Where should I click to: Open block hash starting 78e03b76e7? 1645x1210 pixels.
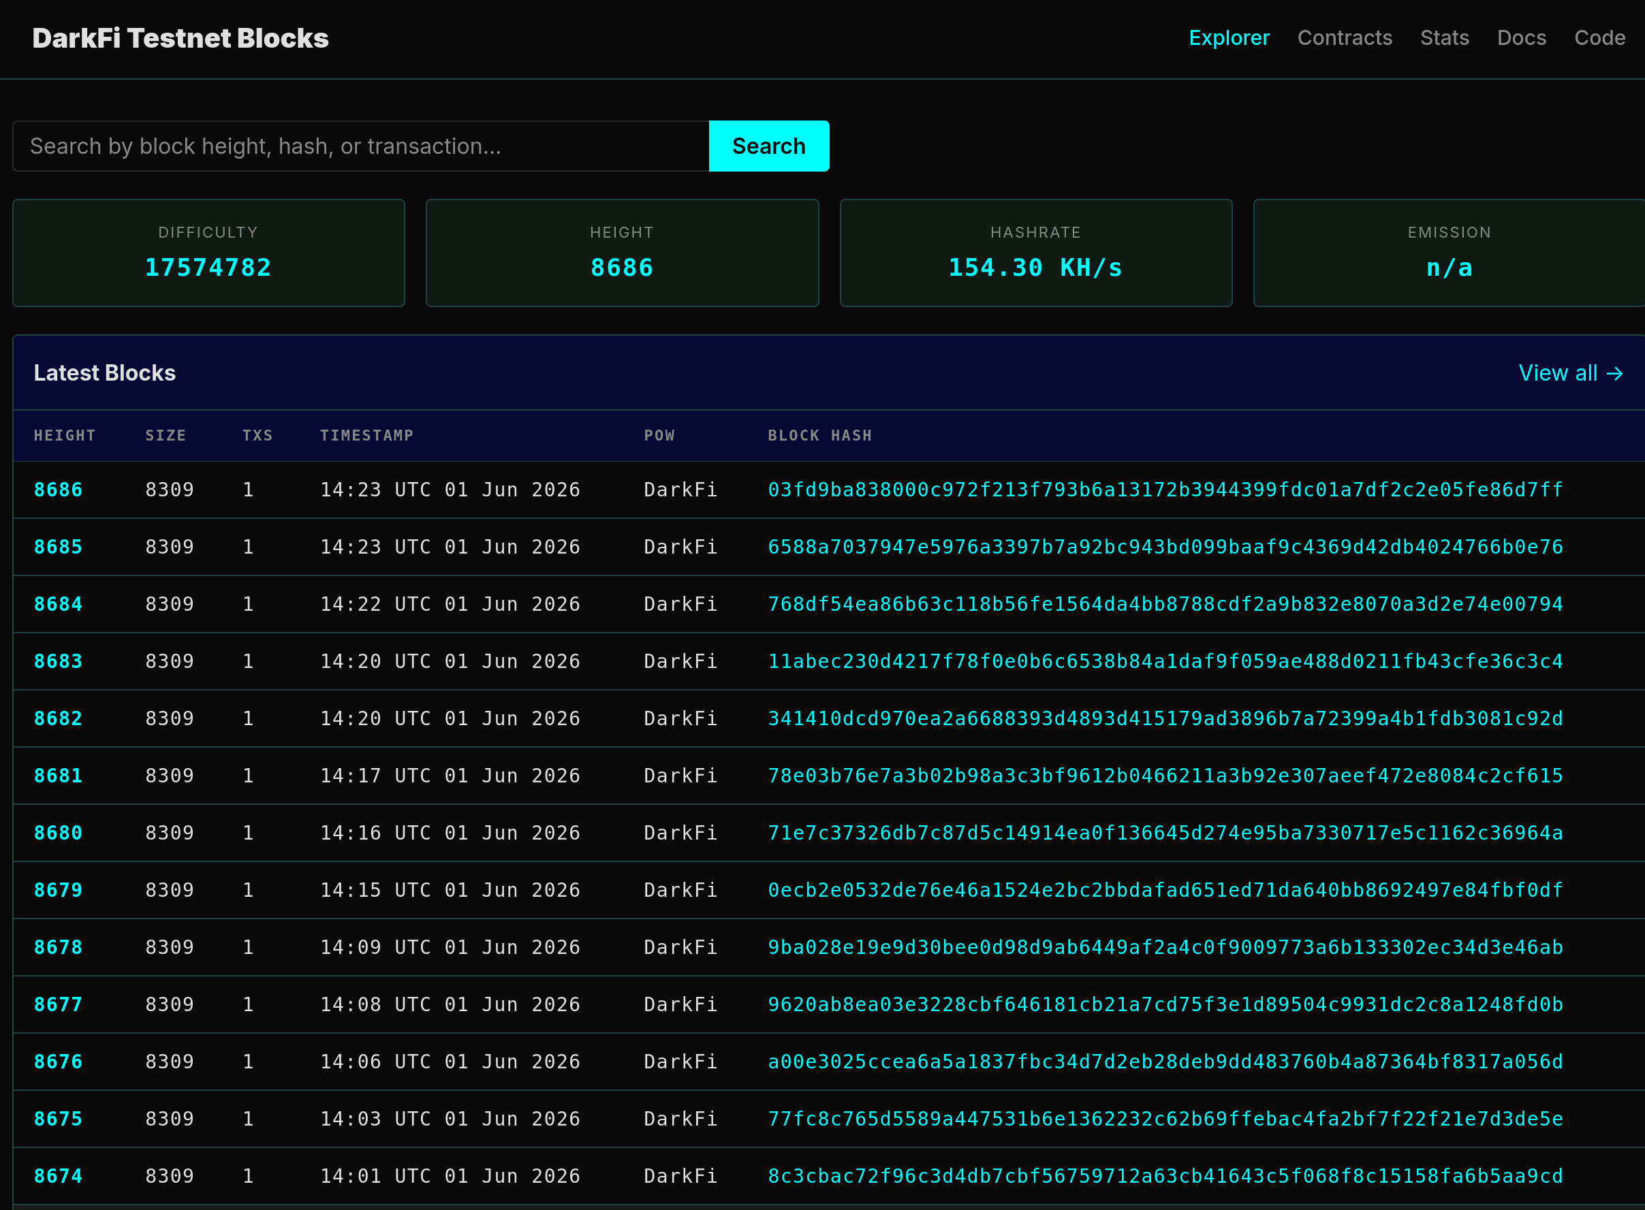coord(1165,776)
